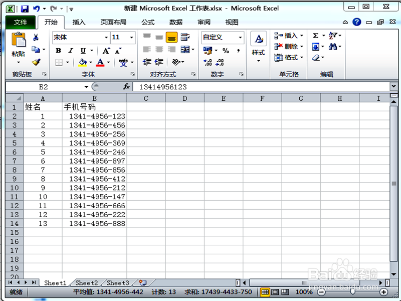Screen dimensions: 401x301
Task: Toggle Align Text Left
Action: pyautogui.click(x=147, y=49)
